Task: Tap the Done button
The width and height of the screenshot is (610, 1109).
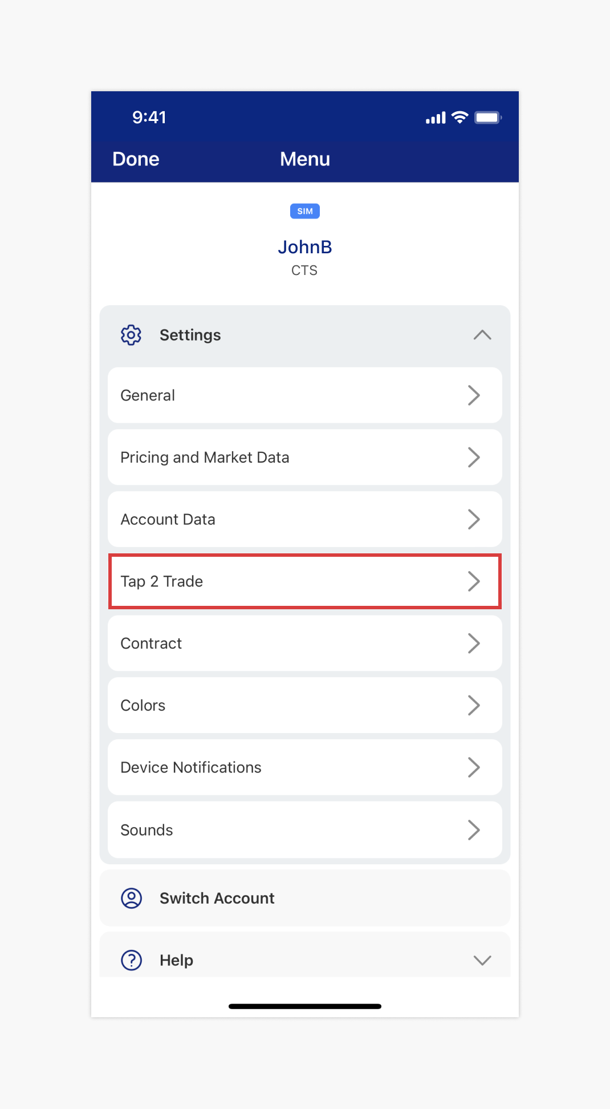Action: tap(136, 159)
